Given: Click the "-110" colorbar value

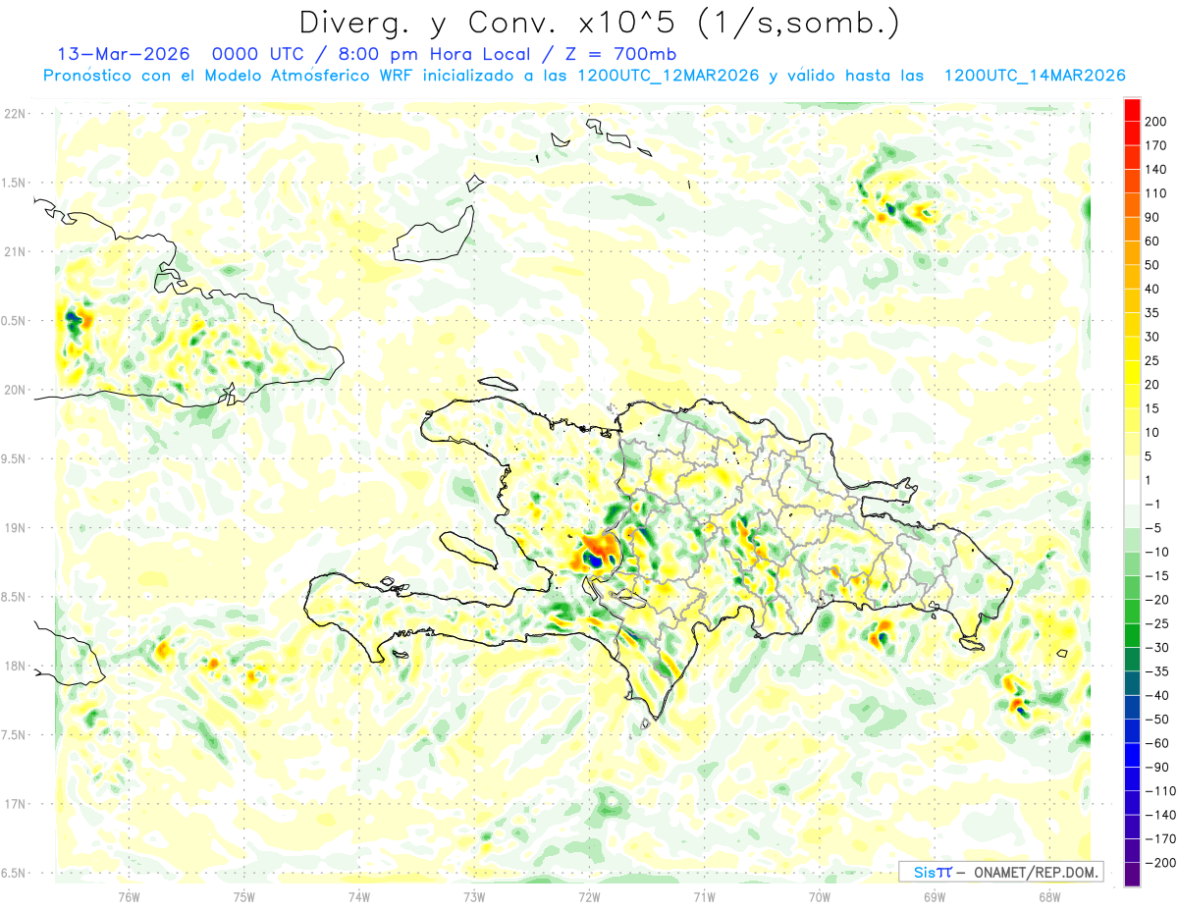Looking at the screenshot, I should (1160, 791).
